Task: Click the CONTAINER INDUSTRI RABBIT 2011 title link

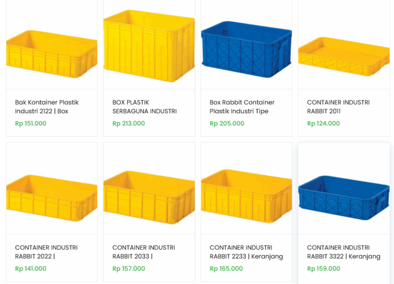Action: [x=338, y=107]
